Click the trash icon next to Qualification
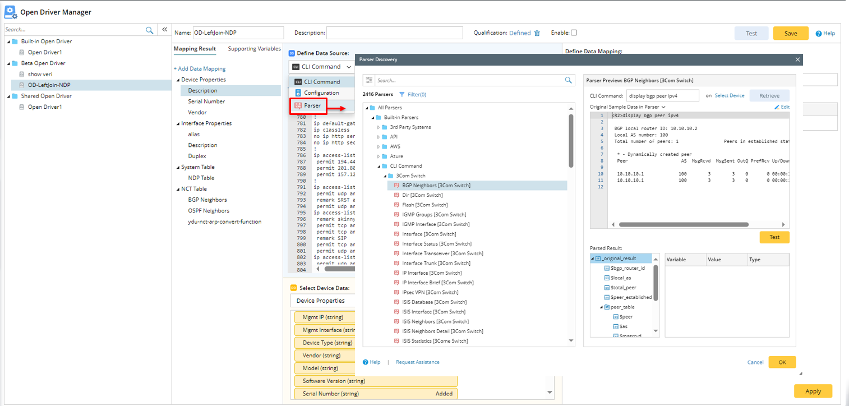This screenshot has height=406, width=849. (x=537, y=33)
